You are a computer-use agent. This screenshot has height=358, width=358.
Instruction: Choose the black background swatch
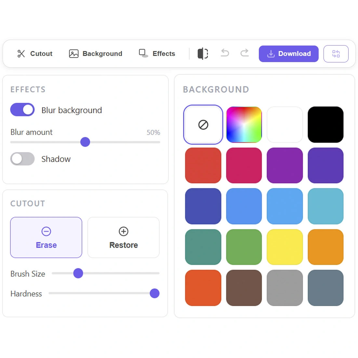click(325, 125)
